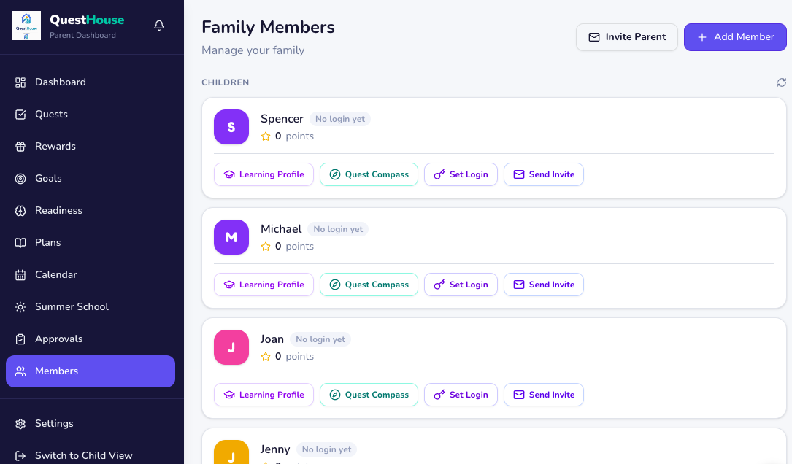Image resolution: width=792 pixels, height=464 pixels.
Task: Open Michael's Learning Profile
Action: 264,285
